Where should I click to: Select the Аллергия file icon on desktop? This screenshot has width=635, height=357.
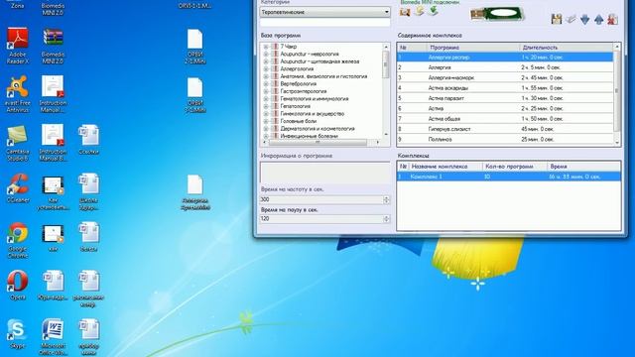194,191
